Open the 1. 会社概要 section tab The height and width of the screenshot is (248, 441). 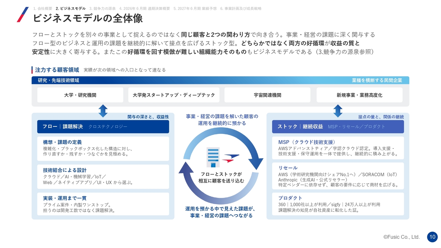click(x=43, y=9)
